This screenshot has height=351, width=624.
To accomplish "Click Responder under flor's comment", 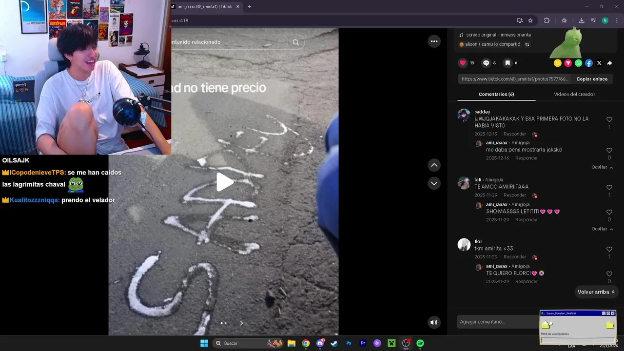I will click(515, 257).
